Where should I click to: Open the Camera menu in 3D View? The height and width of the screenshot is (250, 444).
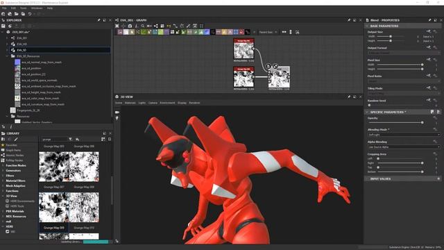coord(153,103)
